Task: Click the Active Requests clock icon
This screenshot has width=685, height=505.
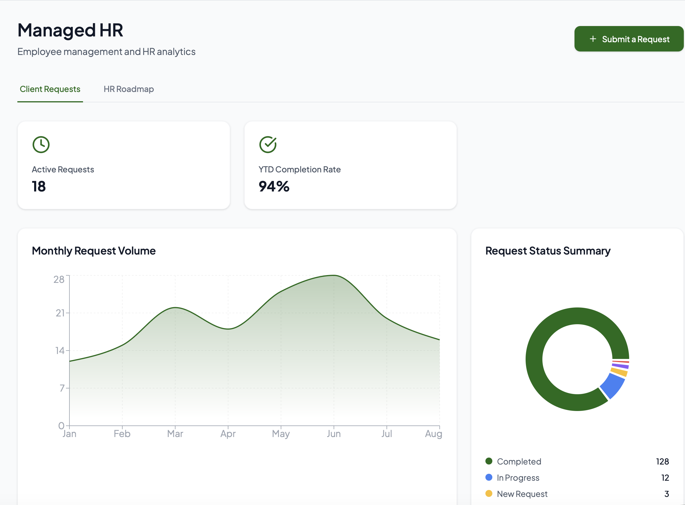Action: pyautogui.click(x=41, y=145)
